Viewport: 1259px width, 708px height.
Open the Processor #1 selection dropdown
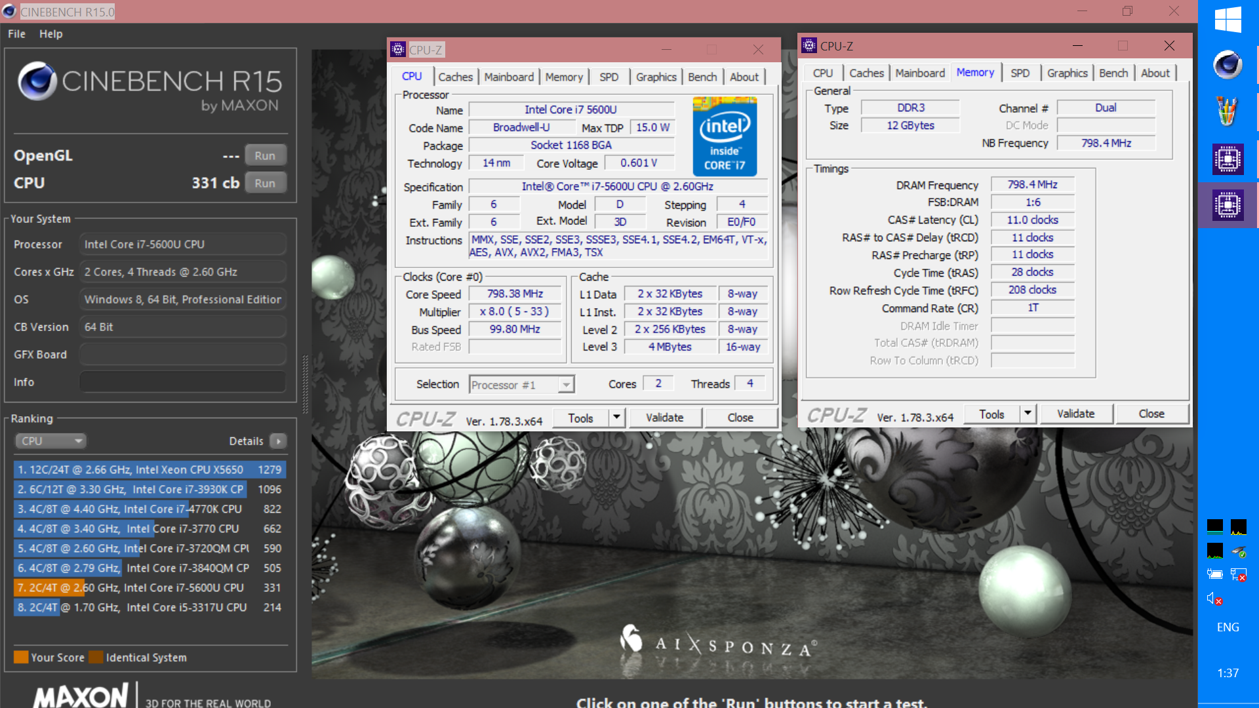pos(522,385)
